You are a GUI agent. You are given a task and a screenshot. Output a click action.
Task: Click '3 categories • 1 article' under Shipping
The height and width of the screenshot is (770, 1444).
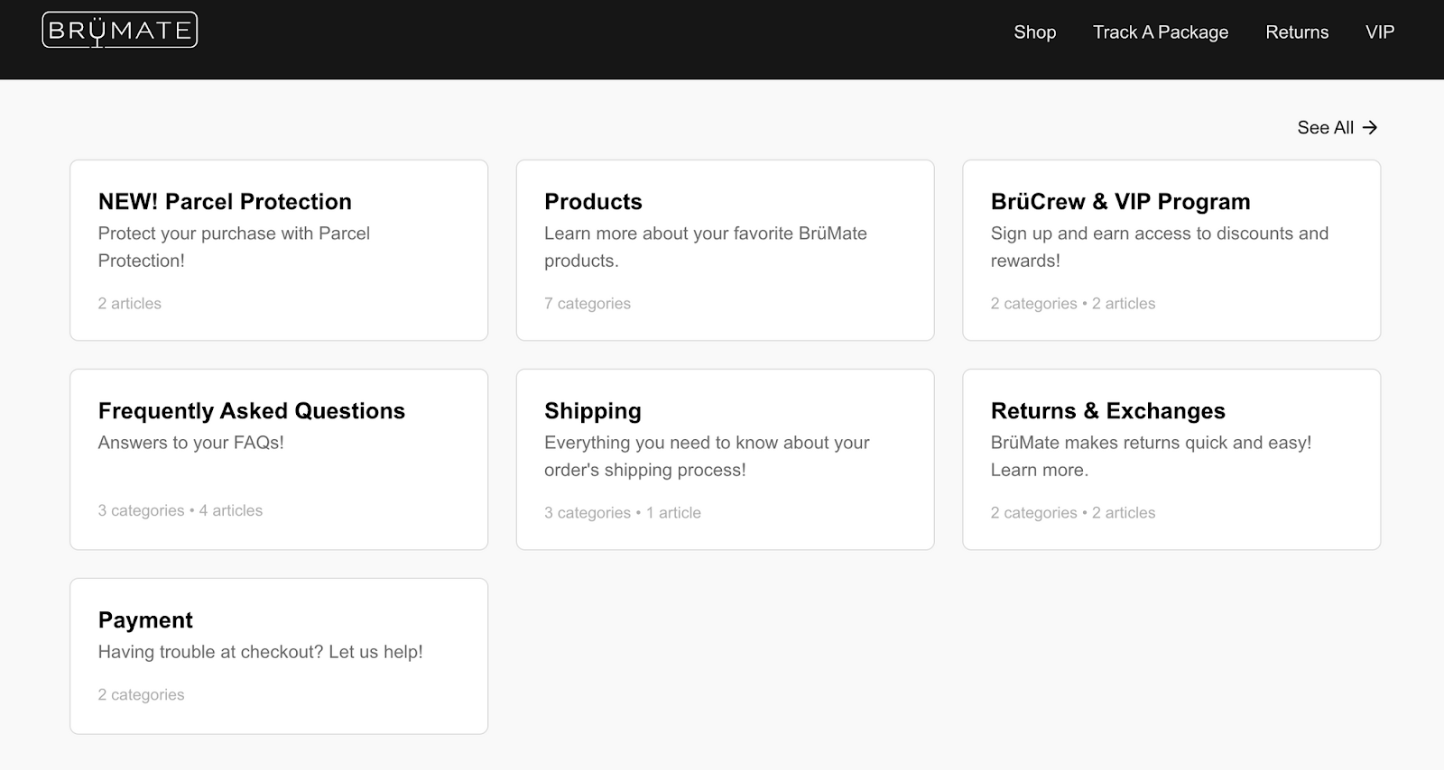(623, 513)
